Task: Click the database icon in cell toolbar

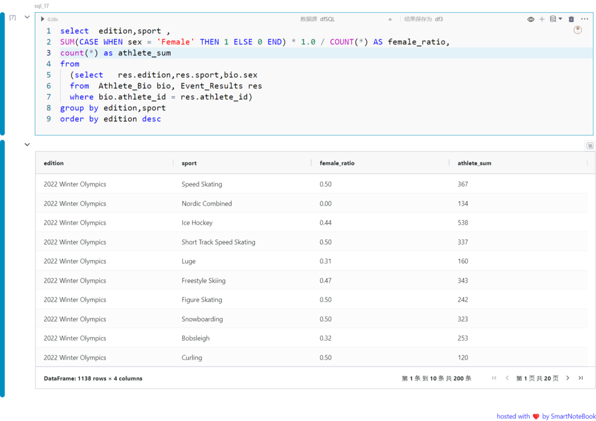Action: (x=554, y=19)
